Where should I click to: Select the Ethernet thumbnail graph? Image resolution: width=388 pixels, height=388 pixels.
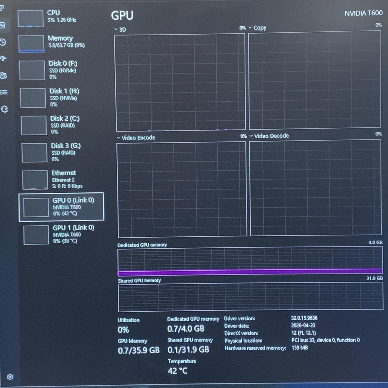tap(35, 180)
